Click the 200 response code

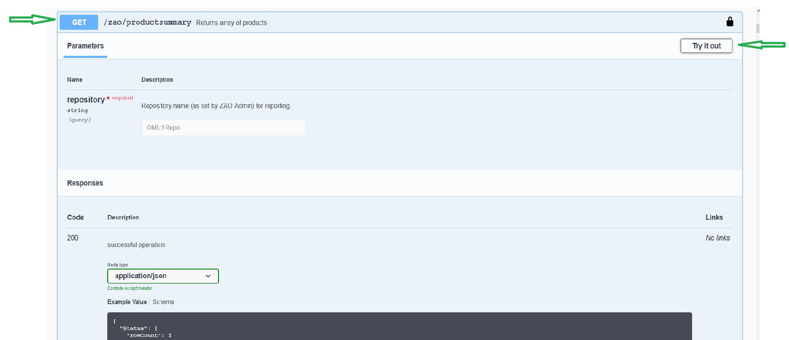pos(73,238)
